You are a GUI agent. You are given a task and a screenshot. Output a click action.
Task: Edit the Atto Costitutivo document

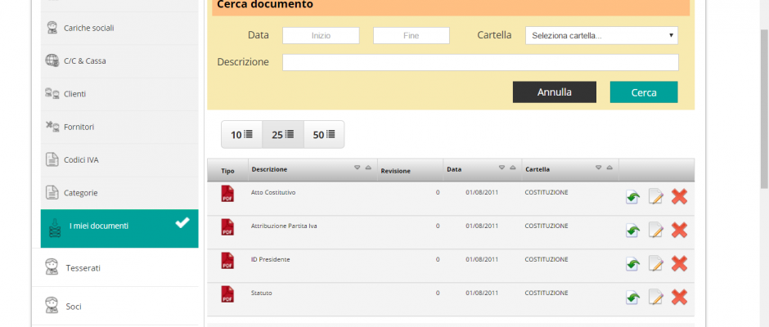[x=656, y=196]
